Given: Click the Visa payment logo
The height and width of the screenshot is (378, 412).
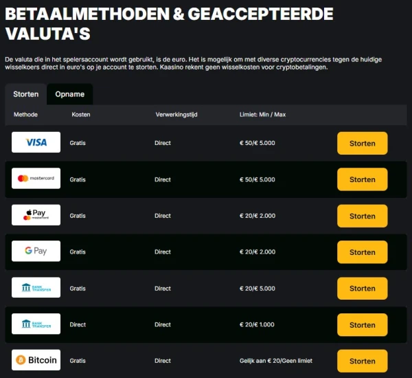Looking at the screenshot, I should coord(36,143).
